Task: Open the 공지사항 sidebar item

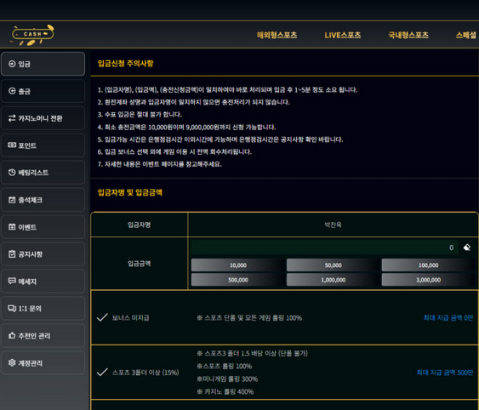Action: click(43, 254)
